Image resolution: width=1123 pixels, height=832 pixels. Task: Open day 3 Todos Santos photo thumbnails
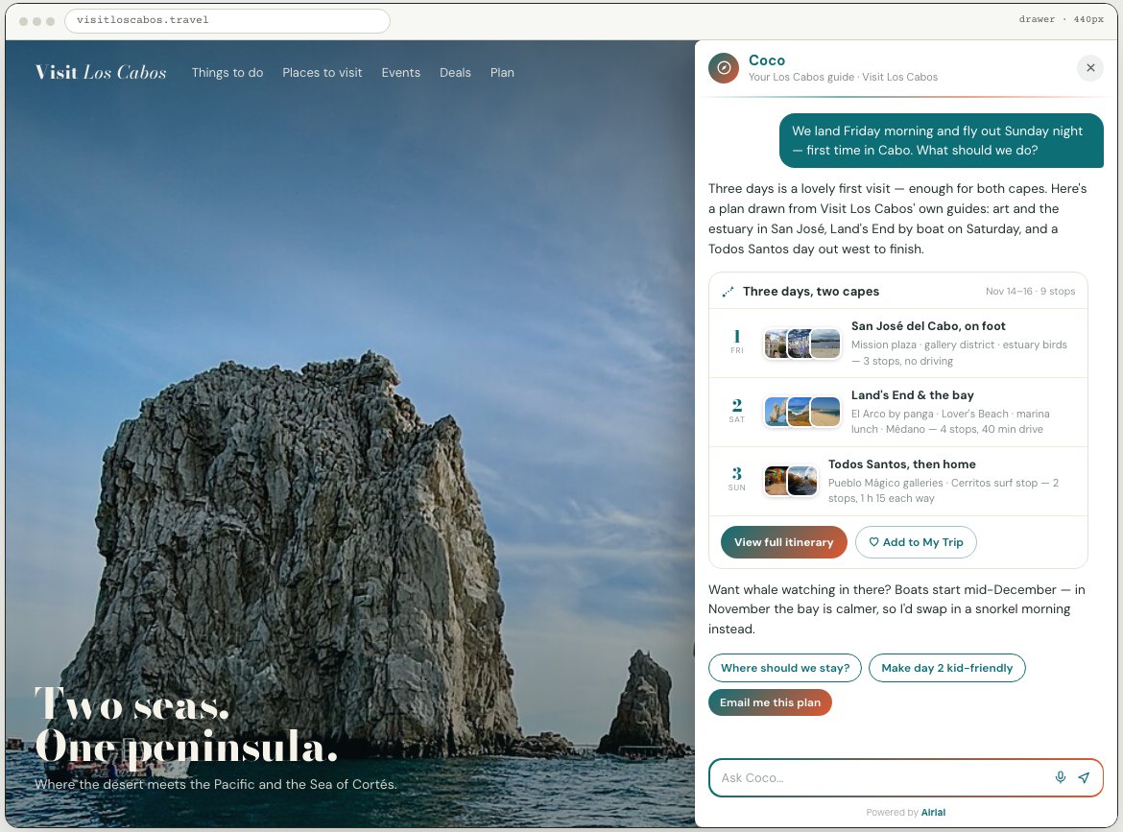[791, 481]
